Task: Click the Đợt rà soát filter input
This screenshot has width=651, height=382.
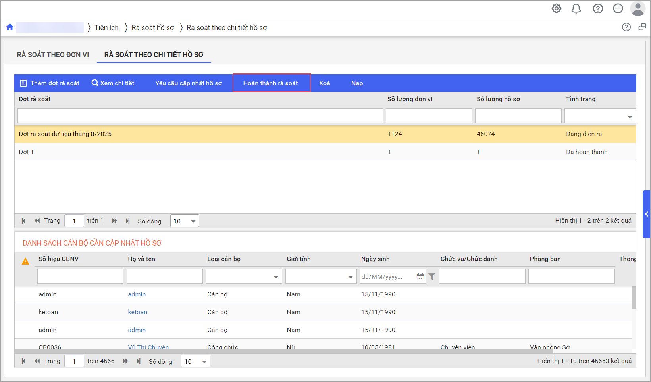Action: (200, 116)
